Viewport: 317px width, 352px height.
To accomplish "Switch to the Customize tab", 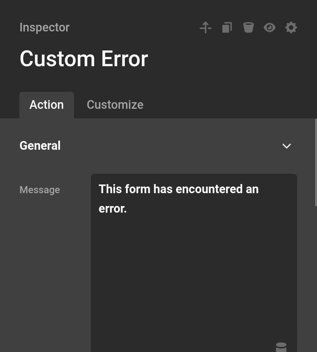I will click(x=115, y=105).
